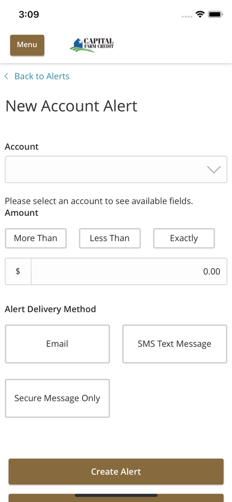Tap the dollar sign prefix
Screen dimensions: 232x502
pos(18,272)
